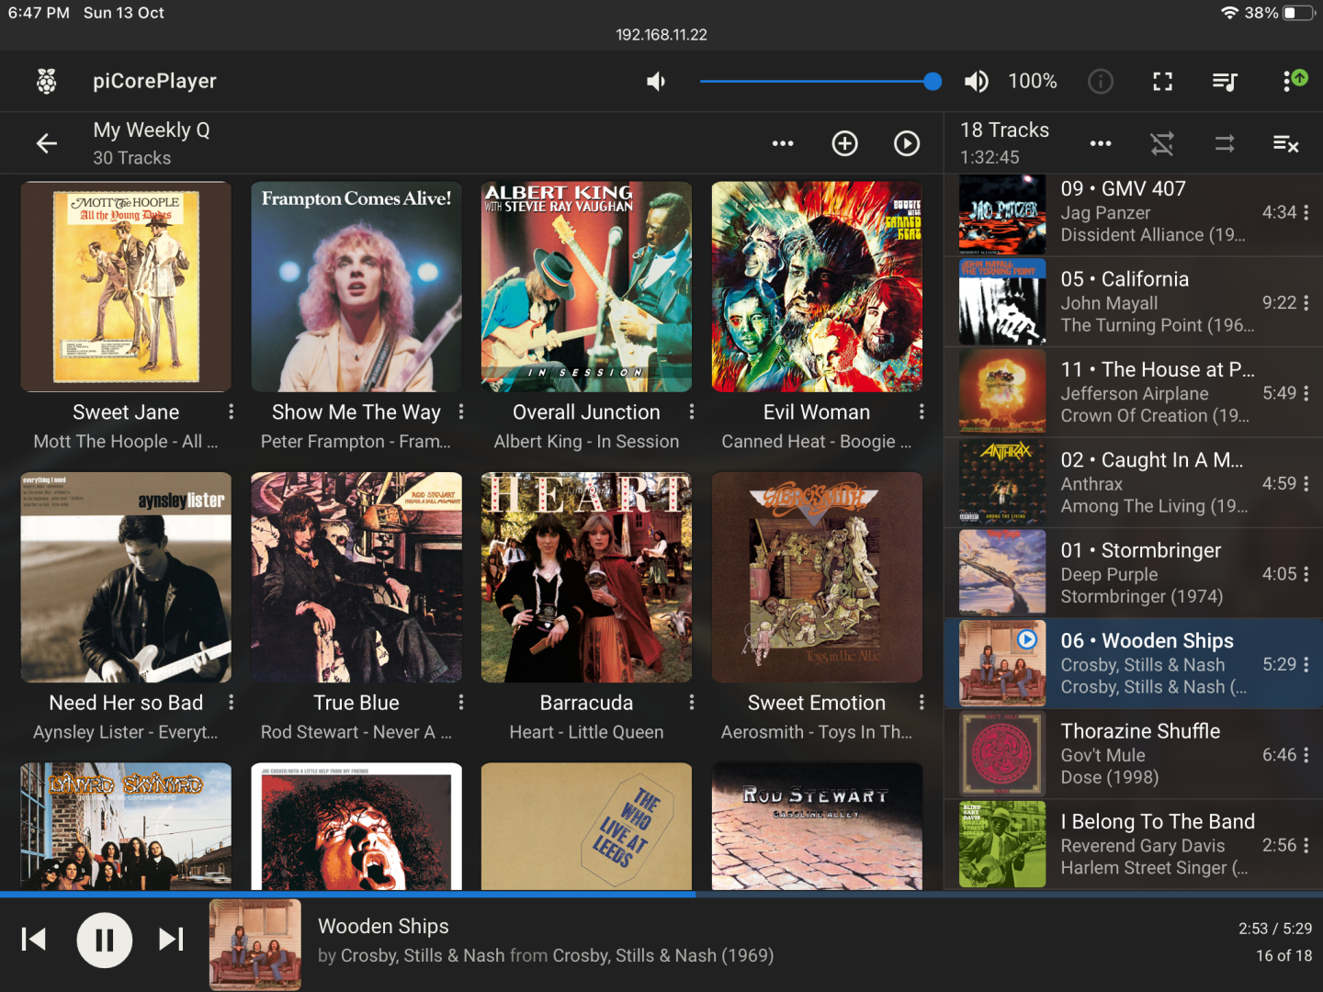Image resolution: width=1323 pixels, height=992 pixels.
Task: Play My Weekly Q playlist now
Action: click(907, 143)
